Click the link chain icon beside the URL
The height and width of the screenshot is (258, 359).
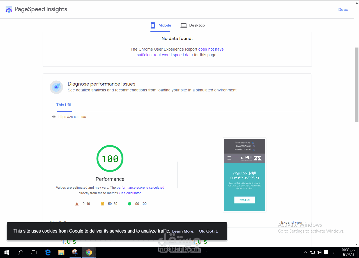[54, 117]
